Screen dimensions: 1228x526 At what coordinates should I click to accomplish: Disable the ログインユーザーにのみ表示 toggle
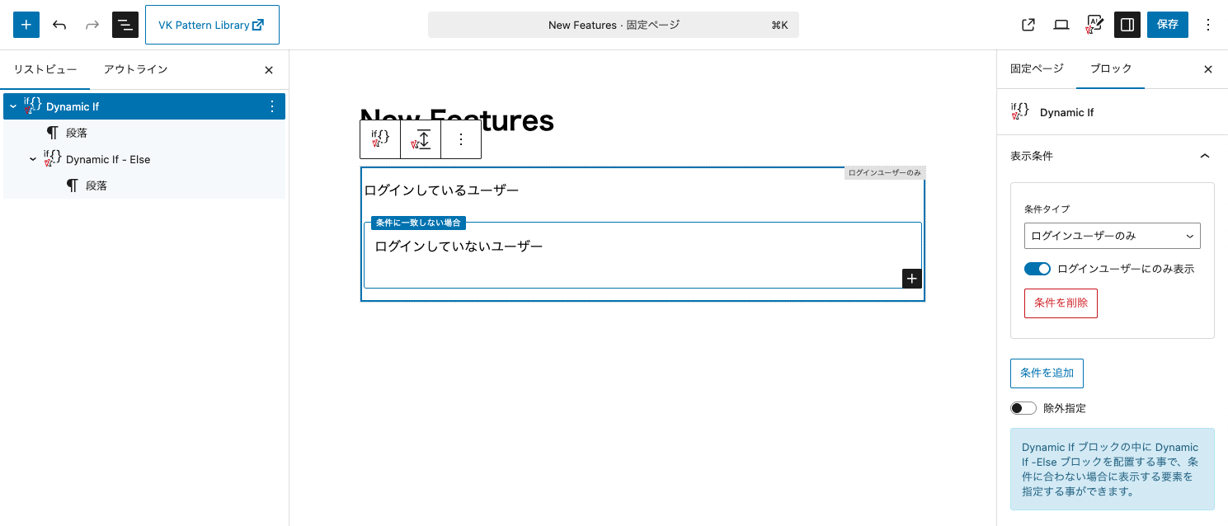pyautogui.click(x=1037, y=269)
